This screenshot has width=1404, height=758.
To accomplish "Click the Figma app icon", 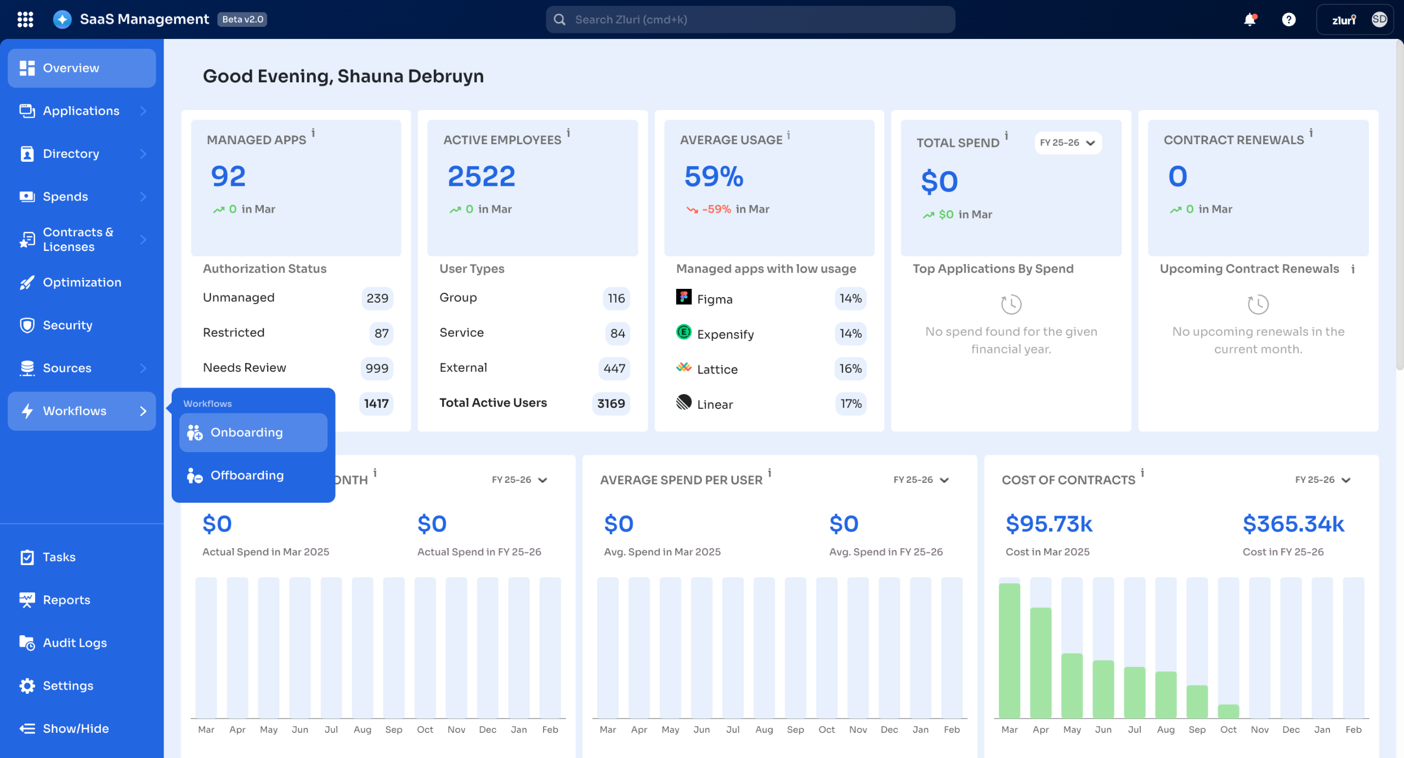I will [683, 297].
